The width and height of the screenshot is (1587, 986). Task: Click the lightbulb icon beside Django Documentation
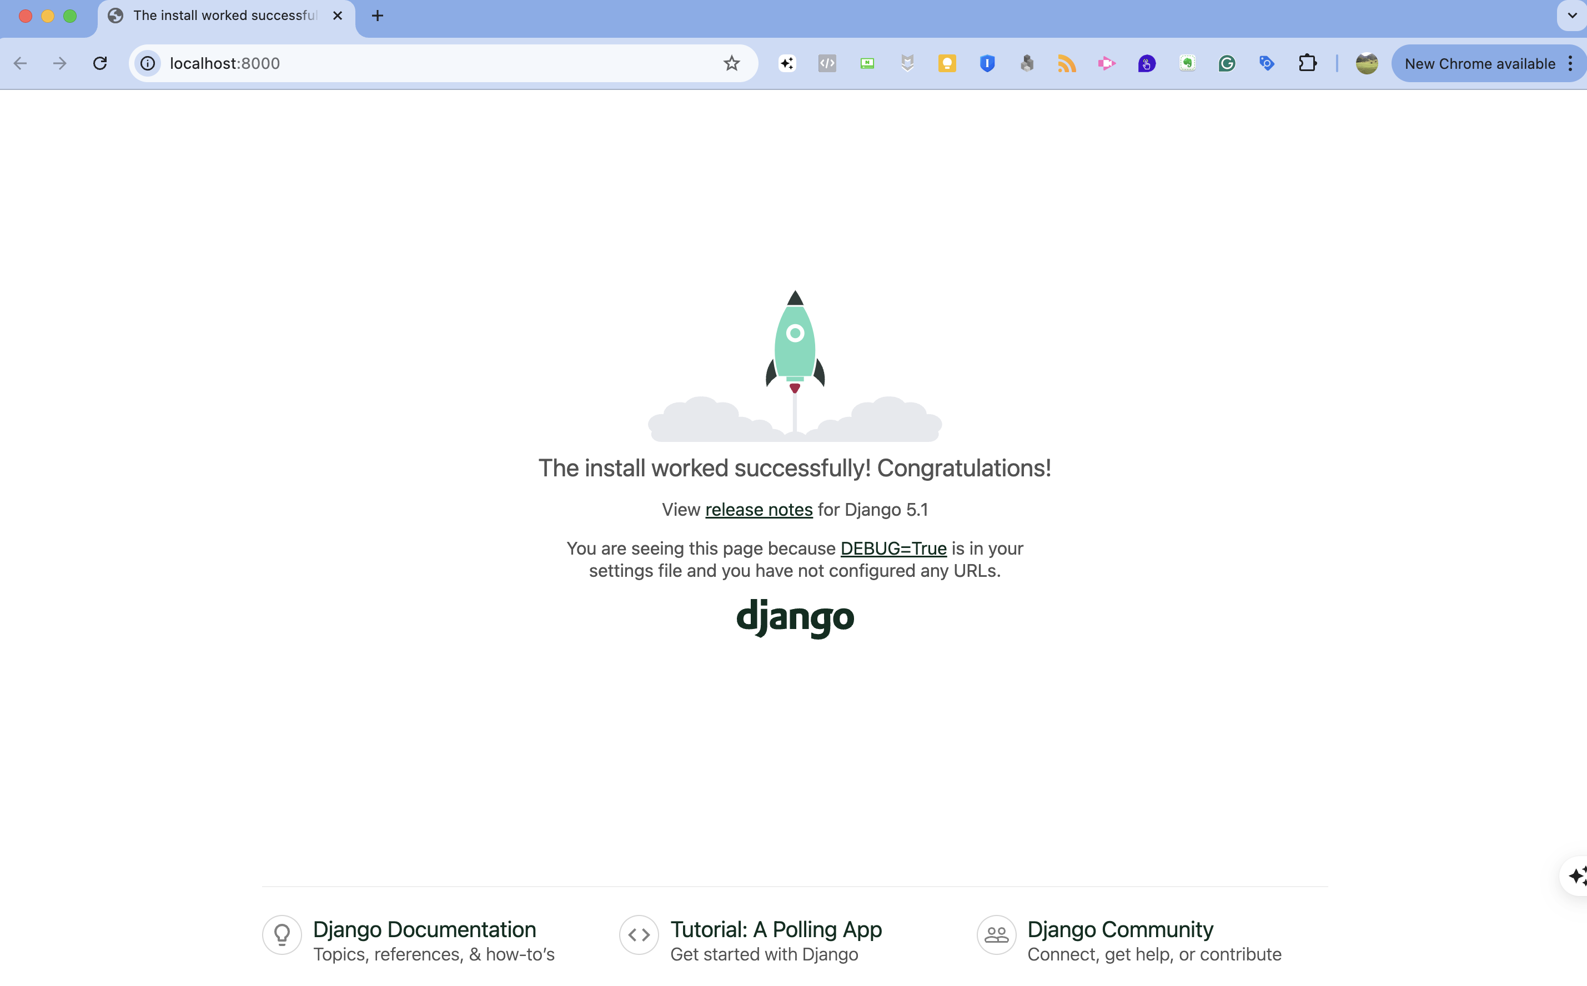click(282, 934)
